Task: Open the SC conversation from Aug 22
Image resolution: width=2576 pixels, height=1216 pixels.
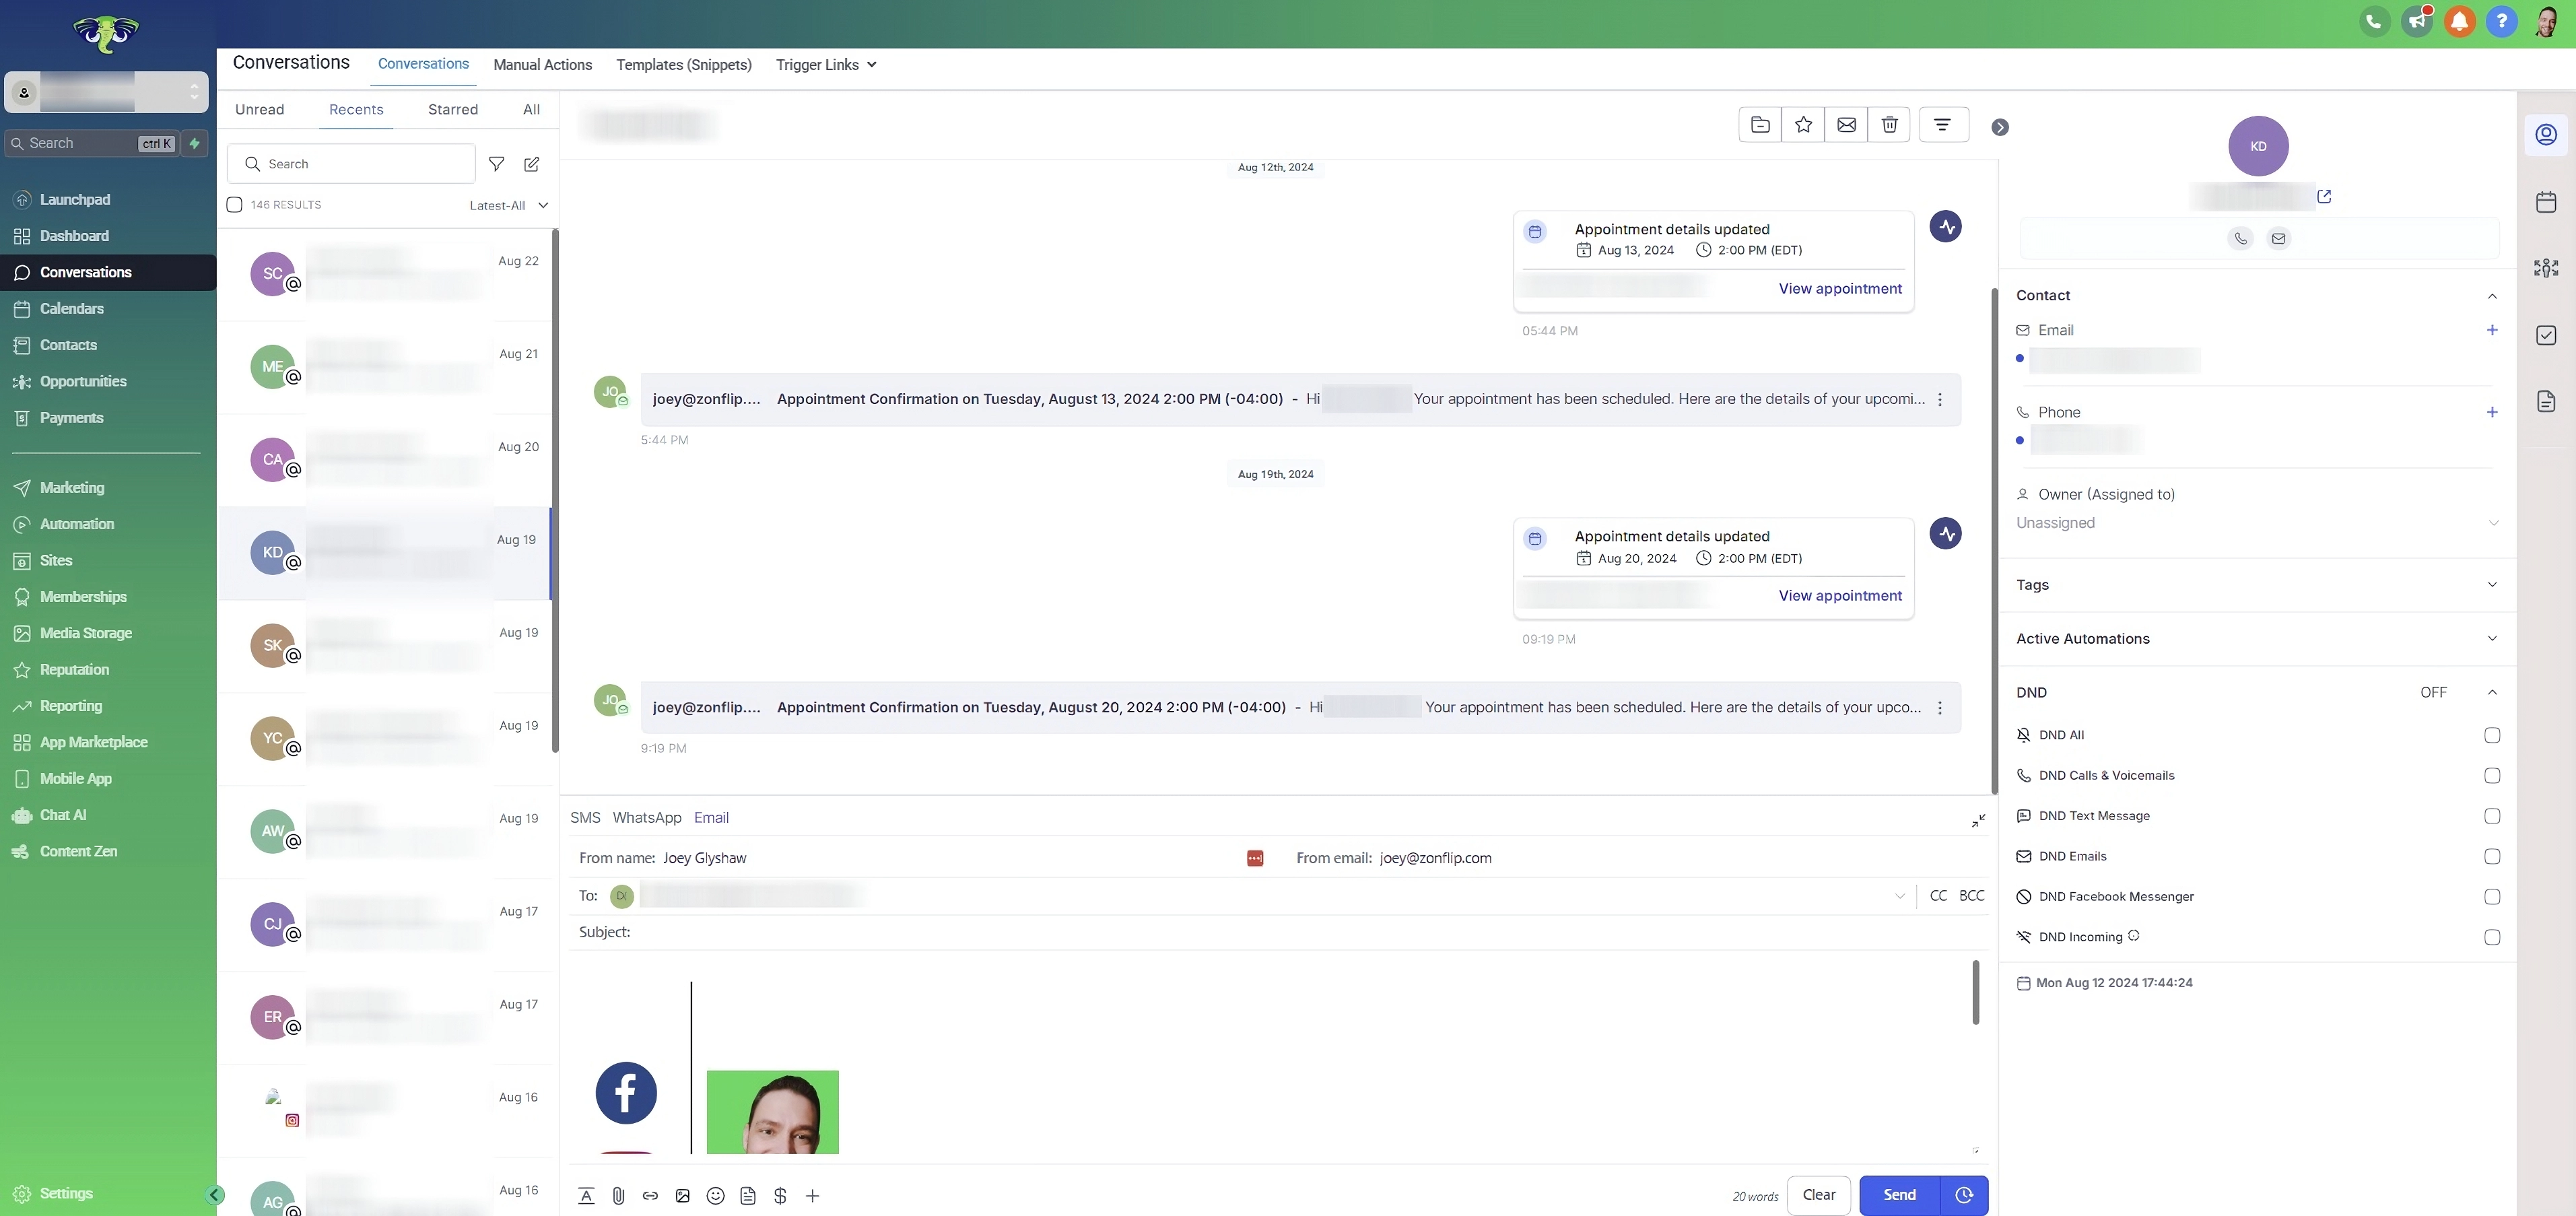Action: click(386, 274)
